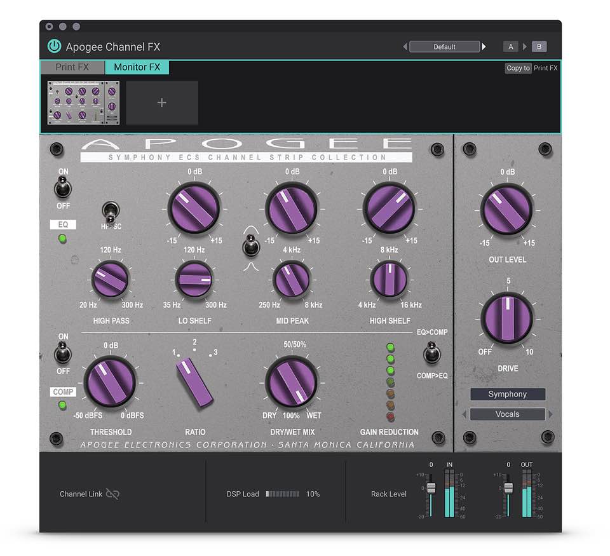Click the DRIVE knob
The image size is (610, 556).
[x=507, y=318]
